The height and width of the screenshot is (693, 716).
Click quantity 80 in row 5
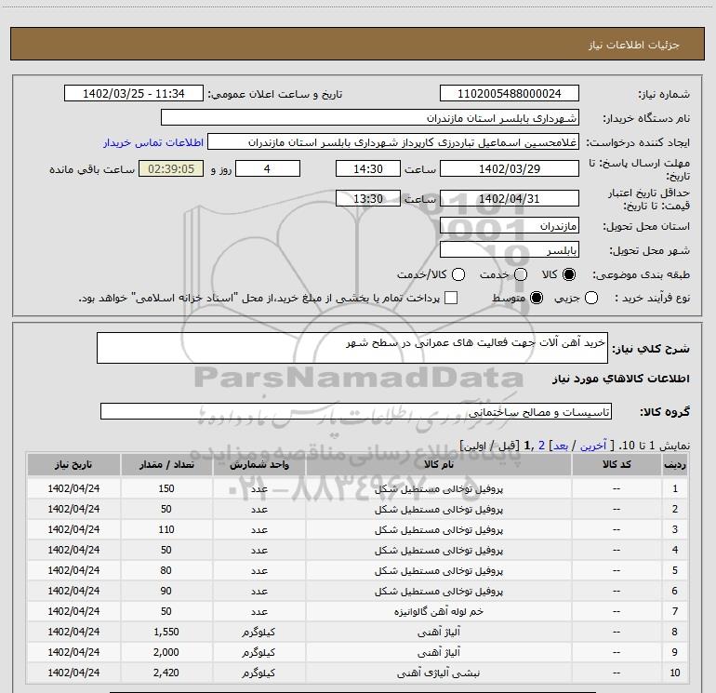[166, 570]
